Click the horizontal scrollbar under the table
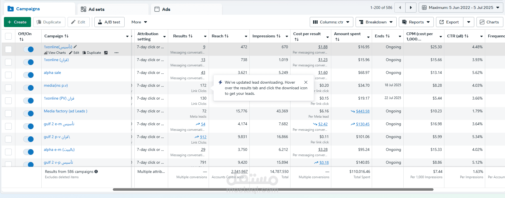Image resolution: width=505 pixels, height=198 pixels. pos(273,190)
